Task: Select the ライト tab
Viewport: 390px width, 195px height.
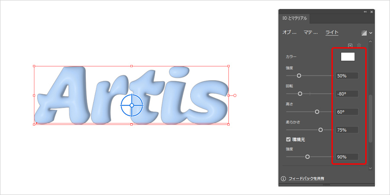Action: click(x=332, y=32)
